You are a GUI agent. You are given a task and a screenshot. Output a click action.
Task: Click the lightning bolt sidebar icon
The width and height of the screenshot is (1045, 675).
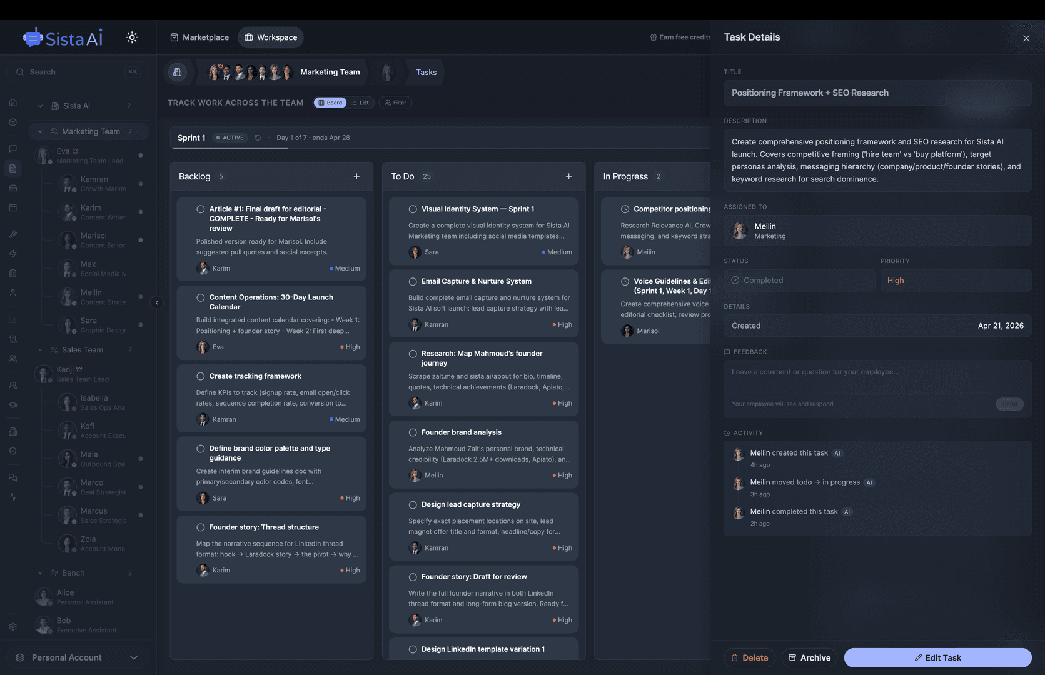(13, 254)
